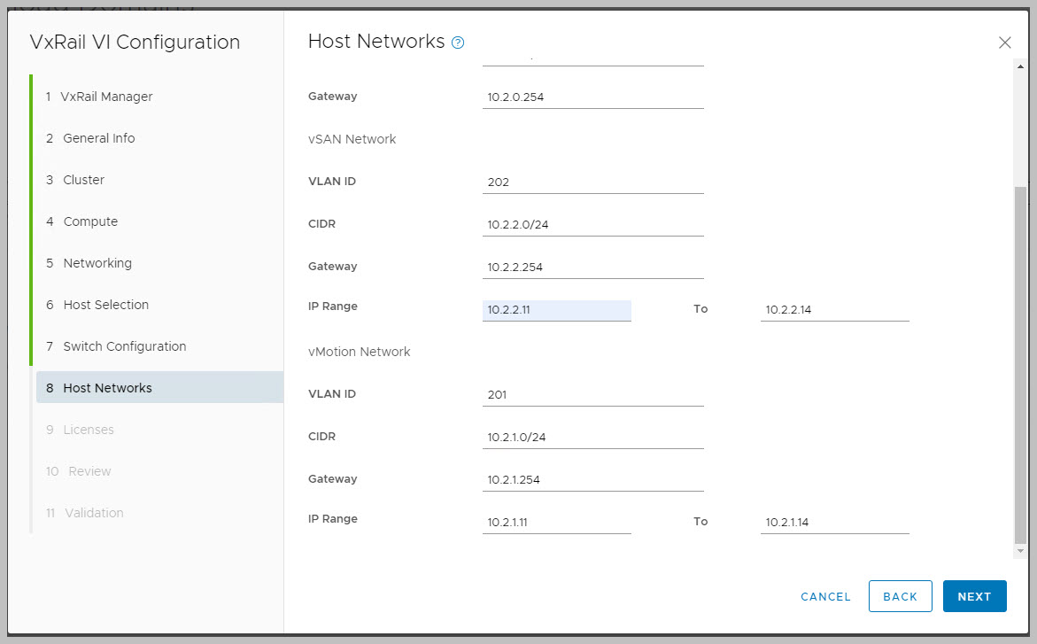
Task: Select the Compute step
Action: [x=90, y=221]
